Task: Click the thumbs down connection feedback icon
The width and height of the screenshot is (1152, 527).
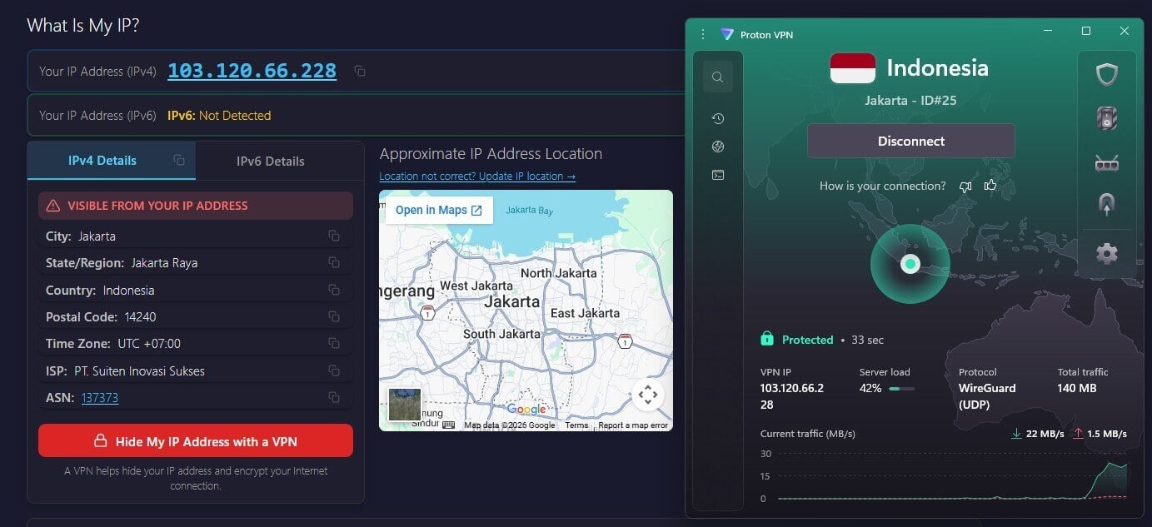Action: click(965, 186)
